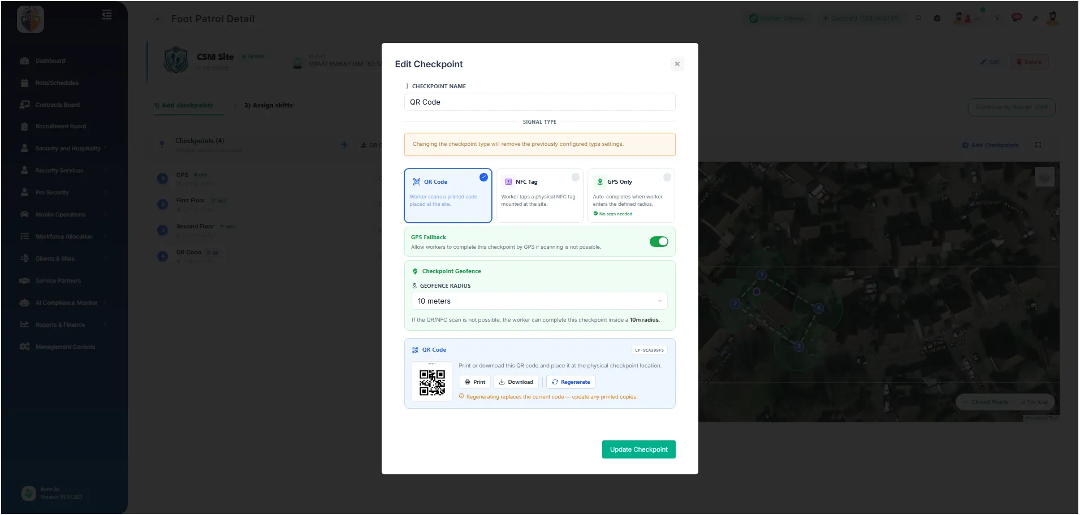
Task: Close the Edit Checkpoint dialog
Action: click(677, 64)
